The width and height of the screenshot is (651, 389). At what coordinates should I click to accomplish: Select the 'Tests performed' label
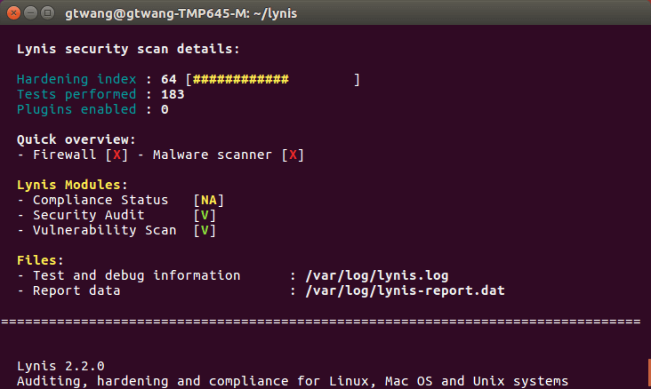tap(76, 94)
